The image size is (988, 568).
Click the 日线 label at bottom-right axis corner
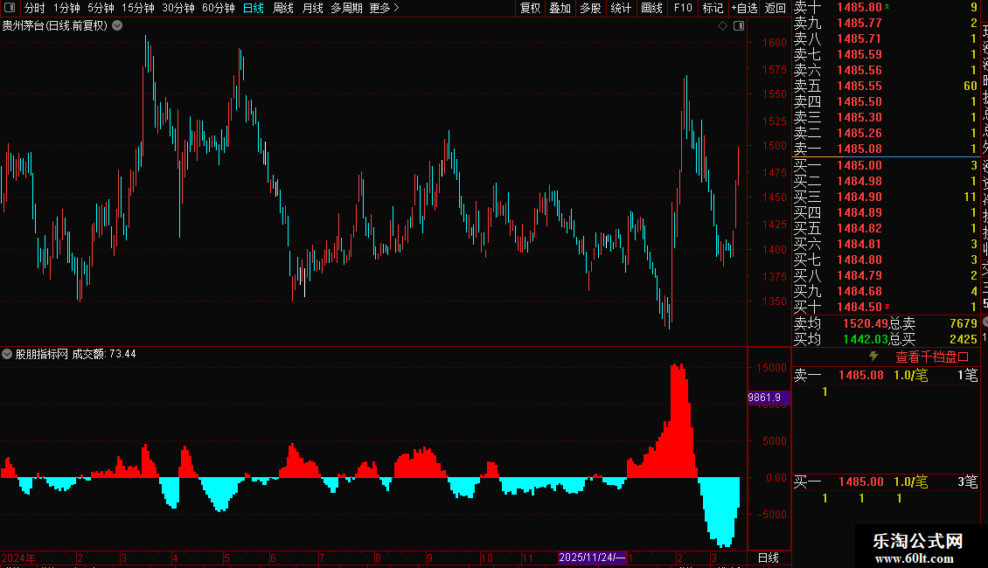coord(768,558)
